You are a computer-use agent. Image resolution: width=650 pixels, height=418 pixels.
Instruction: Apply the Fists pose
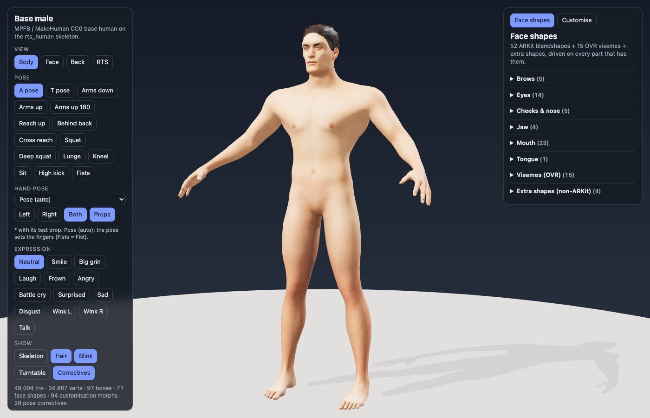[x=83, y=173]
